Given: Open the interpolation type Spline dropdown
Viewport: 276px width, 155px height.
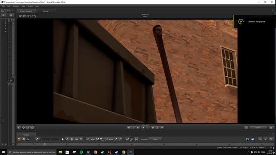Looking at the screenshot, I should 155,139.
